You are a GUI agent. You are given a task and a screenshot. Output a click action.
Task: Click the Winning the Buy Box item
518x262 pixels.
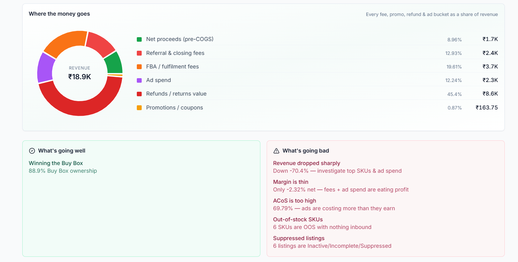click(56, 163)
